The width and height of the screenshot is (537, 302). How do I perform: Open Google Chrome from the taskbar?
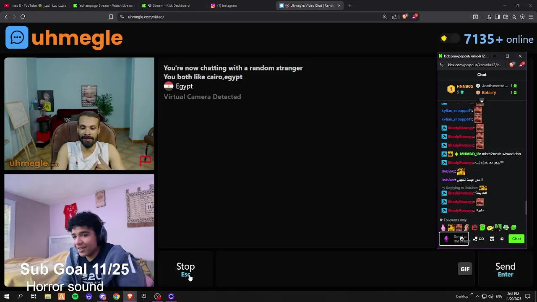tap(116, 297)
